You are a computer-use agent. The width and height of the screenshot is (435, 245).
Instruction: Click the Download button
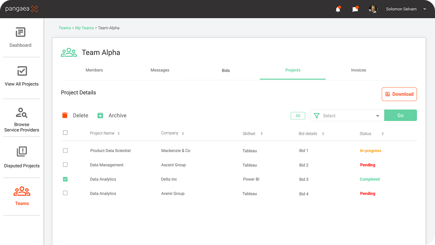pyautogui.click(x=399, y=94)
